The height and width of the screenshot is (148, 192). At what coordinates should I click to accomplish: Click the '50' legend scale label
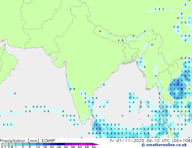94,147
